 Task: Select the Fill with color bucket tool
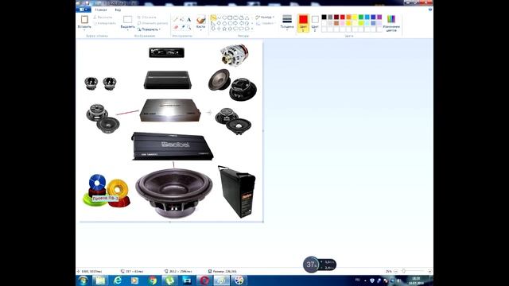[182, 19]
